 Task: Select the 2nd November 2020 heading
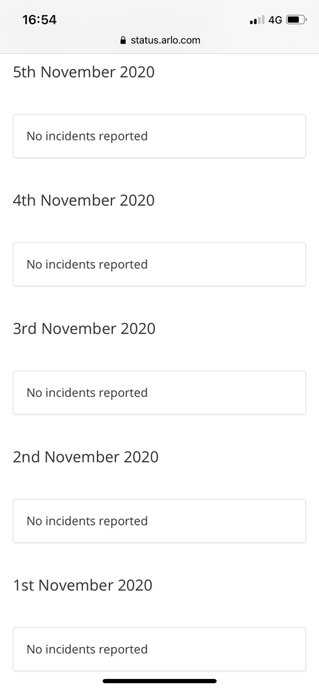(x=86, y=457)
